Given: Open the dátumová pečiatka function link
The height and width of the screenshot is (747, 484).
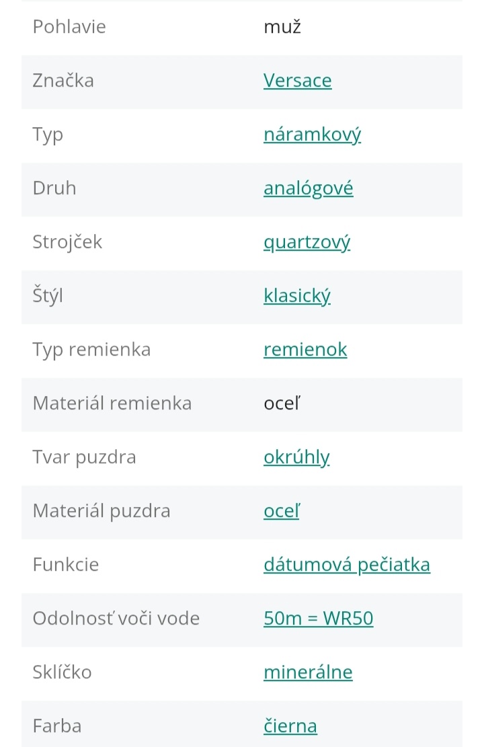Looking at the screenshot, I should point(346,565).
